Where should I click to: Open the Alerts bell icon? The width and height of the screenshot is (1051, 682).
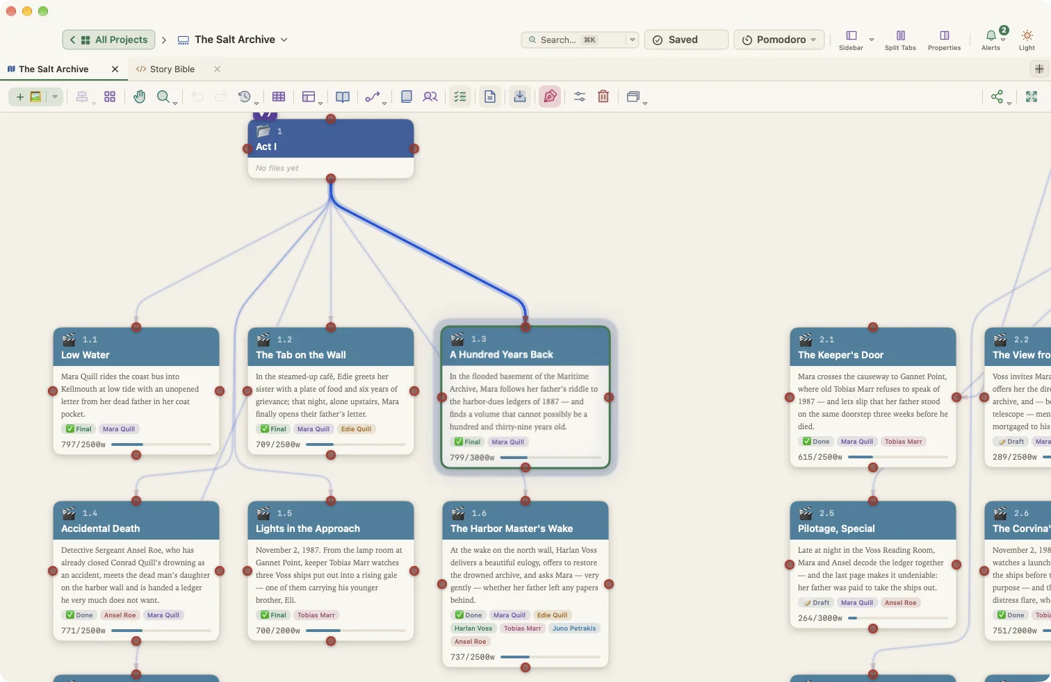click(991, 39)
